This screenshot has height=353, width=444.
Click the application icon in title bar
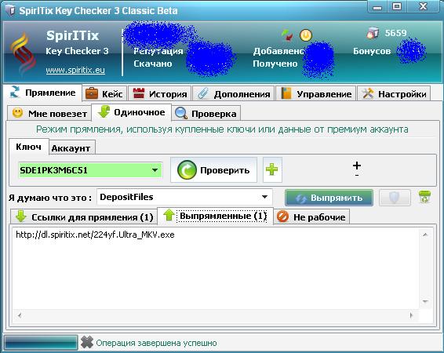click(10, 10)
